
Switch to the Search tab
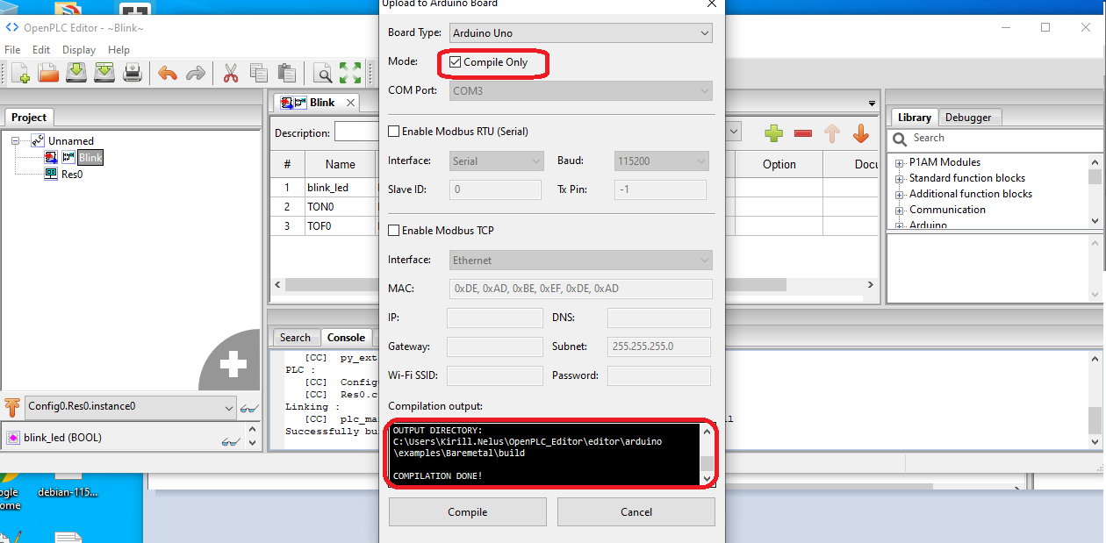[295, 338]
